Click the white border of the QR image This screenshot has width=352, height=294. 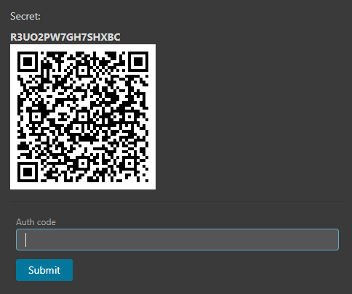(83, 48)
